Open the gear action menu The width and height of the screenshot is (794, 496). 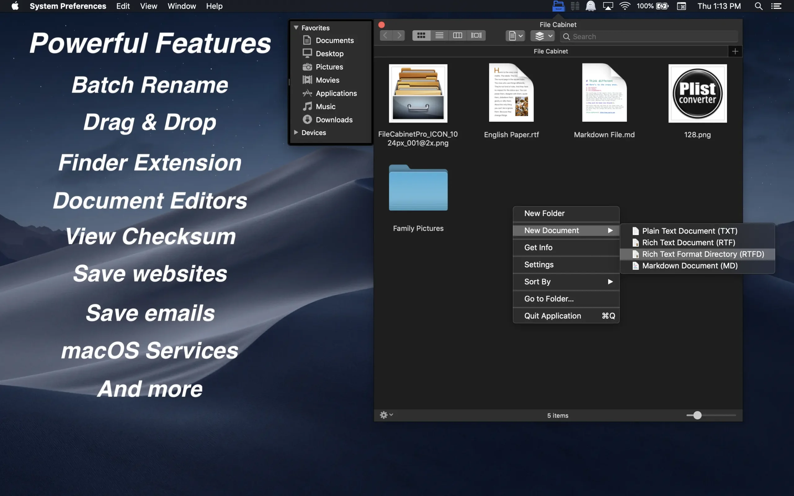386,415
